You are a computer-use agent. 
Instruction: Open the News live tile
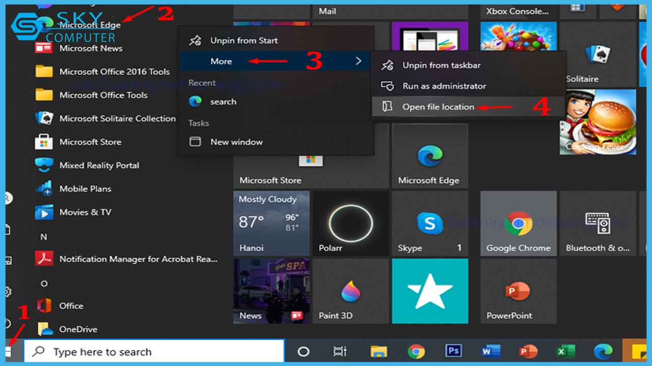pos(271,291)
